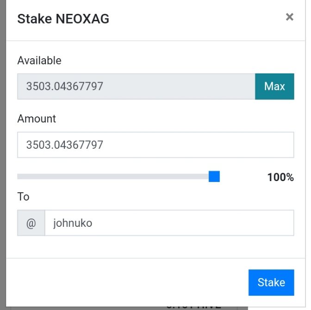Focus the Amount input field

pyautogui.click(x=155, y=145)
